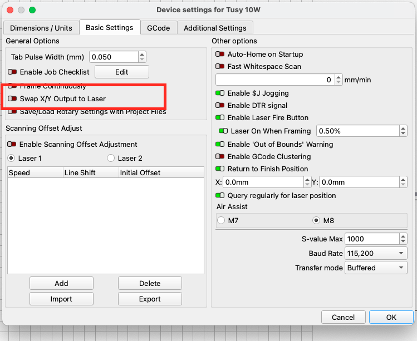Image resolution: width=417 pixels, height=341 pixels.
Task: Select the Laser 2 radio button
Action: 111,158
